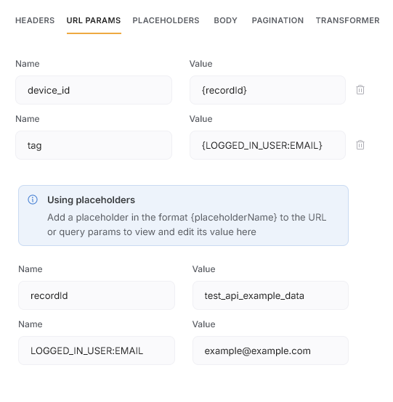Edit the example@example.com value field

tap(270, 350)
